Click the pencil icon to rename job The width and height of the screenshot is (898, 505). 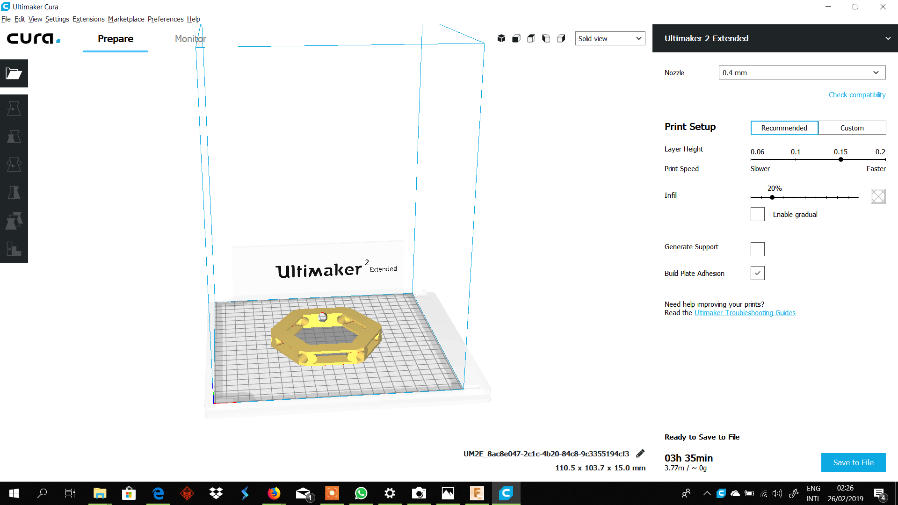click(x=640, y=453)
